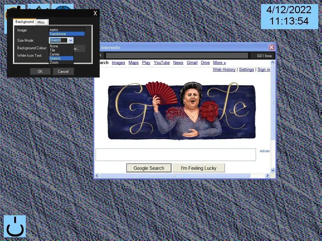322x241 pixels.
Task: Click the GO ! bwa button
Action: click(x=263, y=56)
